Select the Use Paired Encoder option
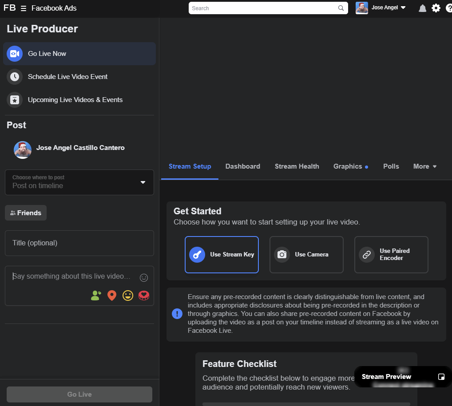 (391, 255)
